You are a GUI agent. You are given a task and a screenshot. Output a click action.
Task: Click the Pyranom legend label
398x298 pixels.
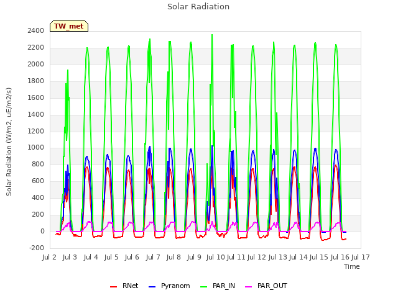(175, 286)
